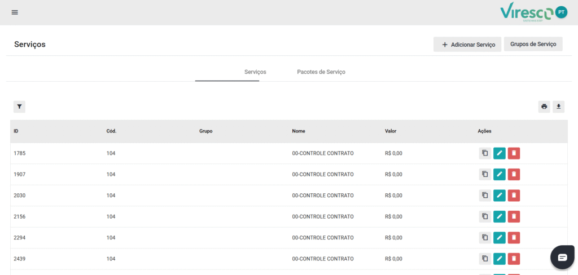Duplicate service with ID 1785
This screenshot has width=578, height=275.
tap(485, 153)
